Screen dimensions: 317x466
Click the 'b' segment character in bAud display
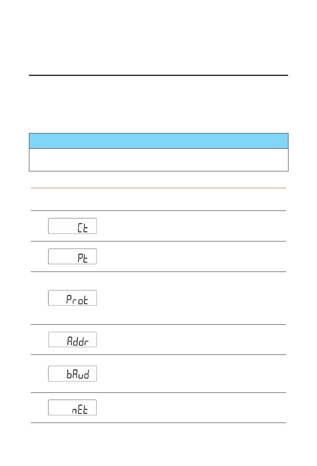(70, 374)
